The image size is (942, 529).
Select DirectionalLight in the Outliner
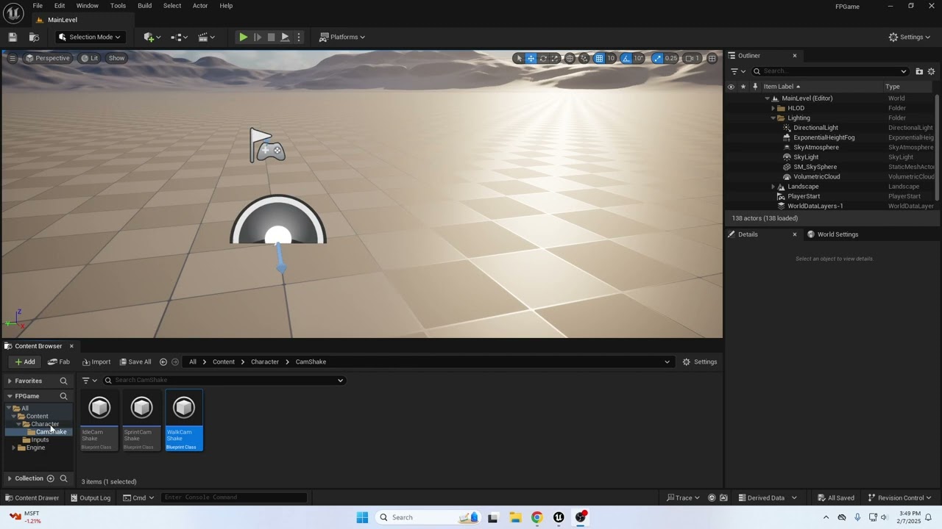click(815, 128)
